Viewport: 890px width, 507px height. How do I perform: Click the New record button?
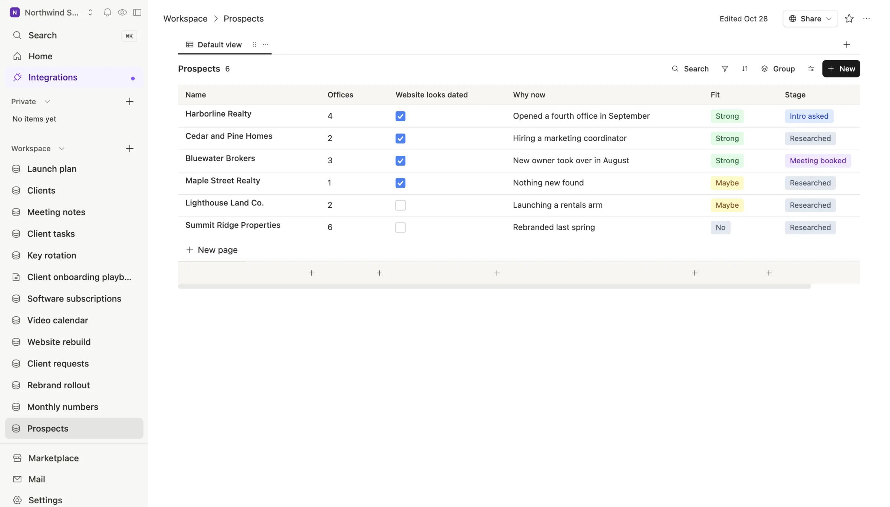tap(841, 69)
